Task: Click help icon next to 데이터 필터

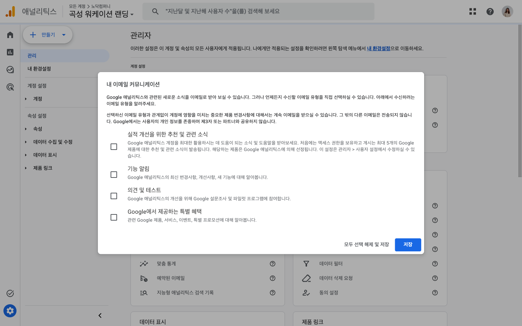Action: tap(435, 264)
